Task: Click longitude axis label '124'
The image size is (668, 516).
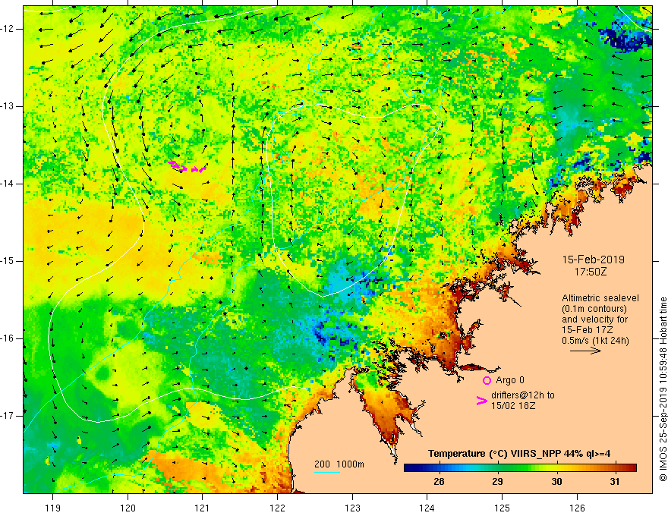Action: pyautogui.click(x=427, y=508)
